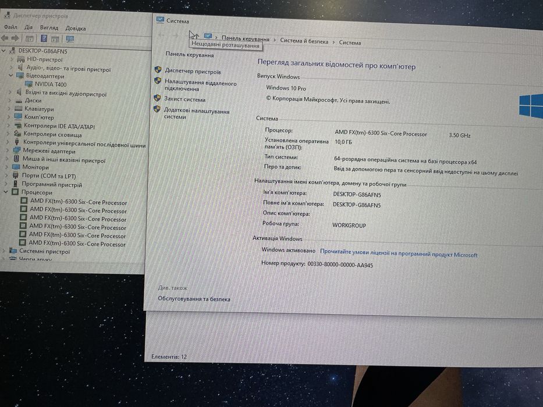The image size is (543, 407).
Task: Select Контролери сховища tree item
Action: point(52,135)
